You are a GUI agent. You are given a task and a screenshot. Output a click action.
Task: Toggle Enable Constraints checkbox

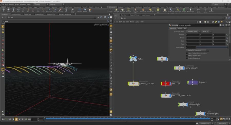[187, 58]
